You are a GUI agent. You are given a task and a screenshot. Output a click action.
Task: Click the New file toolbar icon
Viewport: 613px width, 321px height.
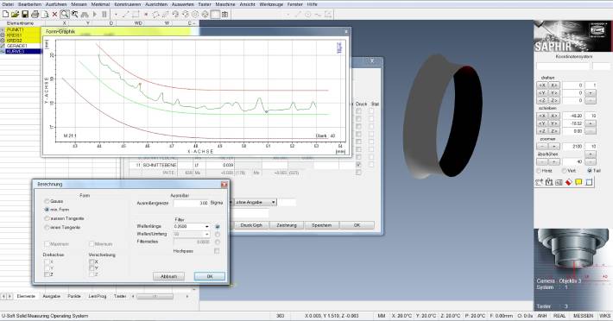pos(5,15)
